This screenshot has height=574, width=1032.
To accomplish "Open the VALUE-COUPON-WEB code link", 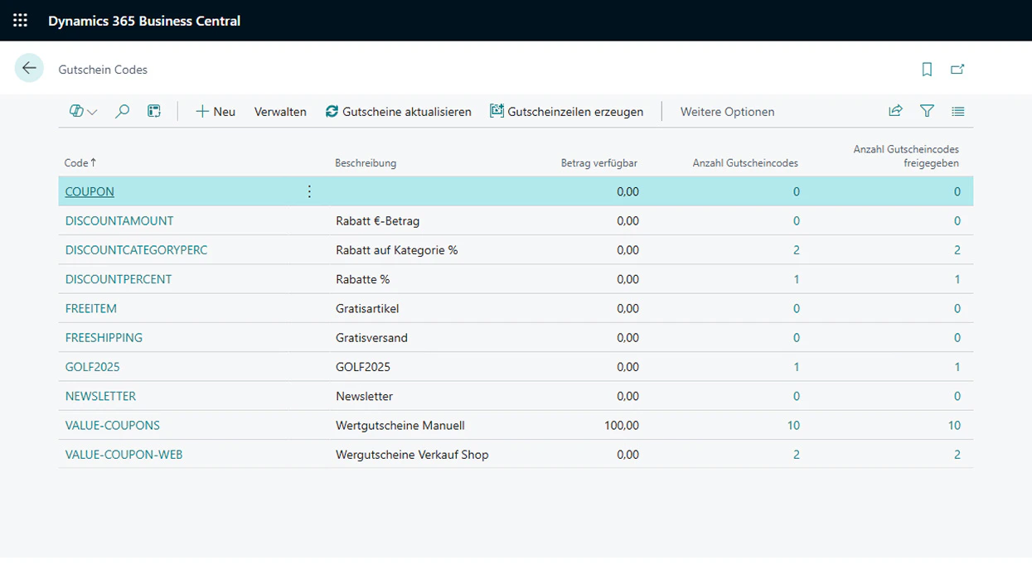I will click(x=124, y=455).
